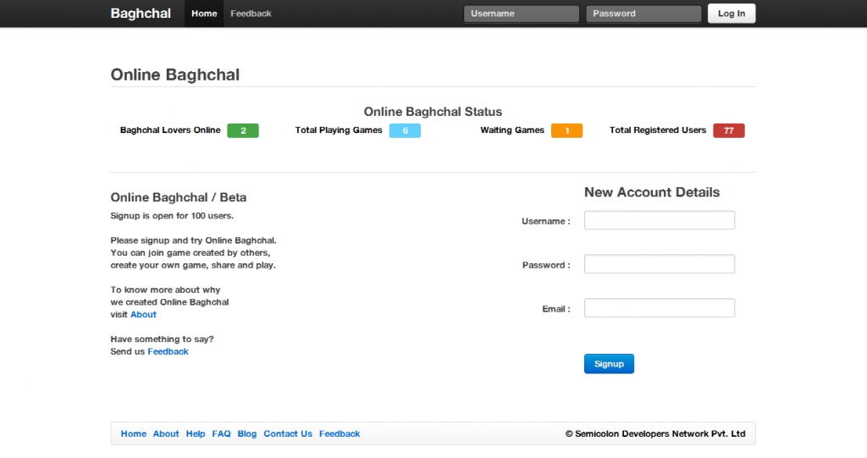Screen dimensions: 867x458
Task: Click the 'Password :' form label
Action: tap(546, 265)
